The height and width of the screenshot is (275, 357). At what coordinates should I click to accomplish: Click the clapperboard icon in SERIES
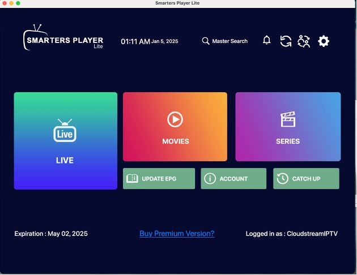point(288,119)
